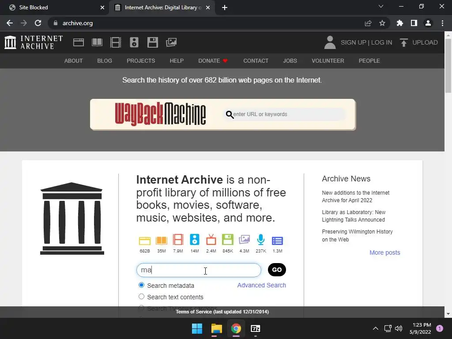452x339 pixels.
Task: Open the Internet Archive logo home link
Action: (x=34, y=42)
